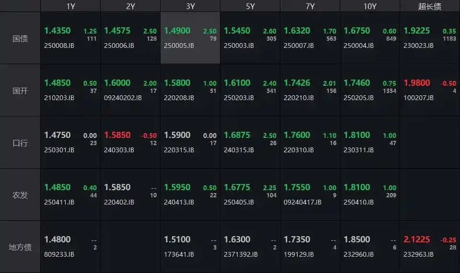Select the 国开 row label
Screen dimensions: 460x273
20,91
